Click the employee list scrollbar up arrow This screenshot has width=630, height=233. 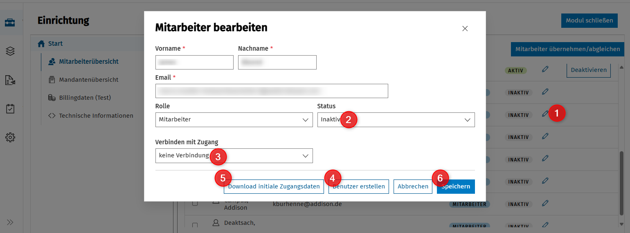pos(622,67)
